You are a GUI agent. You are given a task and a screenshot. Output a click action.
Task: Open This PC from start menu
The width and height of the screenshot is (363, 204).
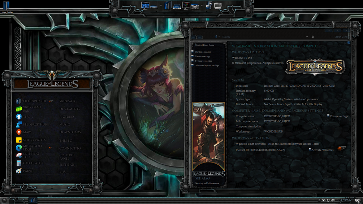pos(66,140)
